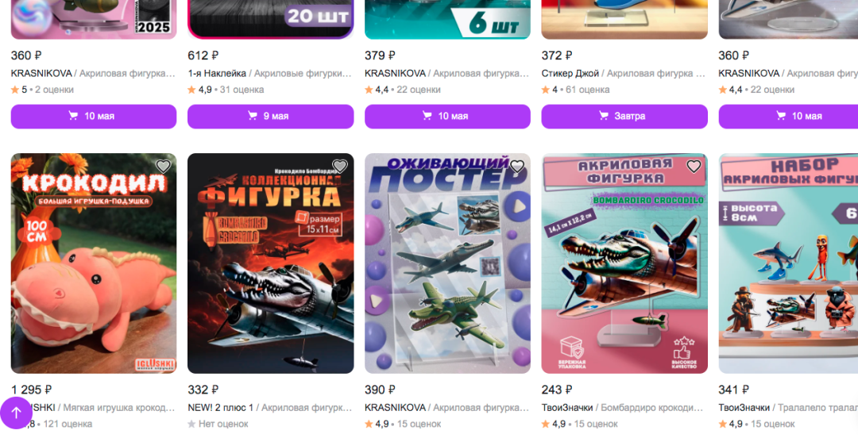Open Набор акриловых фигурок product image
The width and height of the screenshot is (858, 438).
788,263
